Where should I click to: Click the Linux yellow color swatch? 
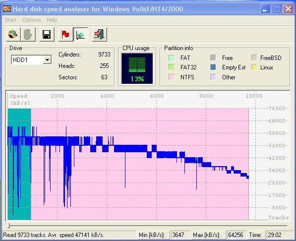click(254, 67)
